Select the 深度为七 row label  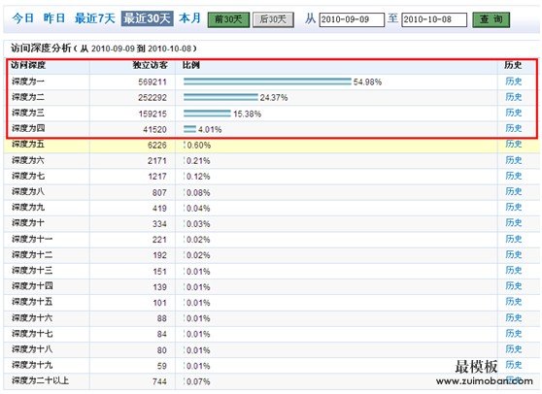tap(28, 176)
